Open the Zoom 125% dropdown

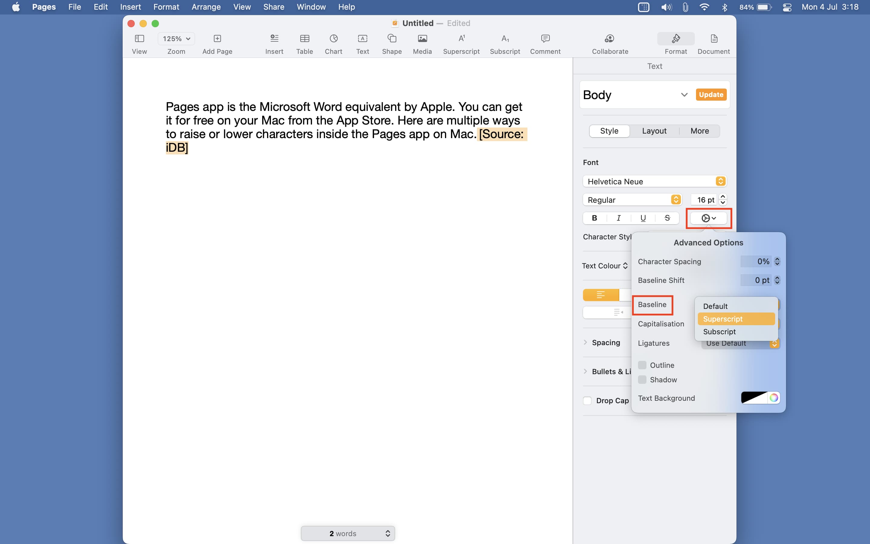176,38
